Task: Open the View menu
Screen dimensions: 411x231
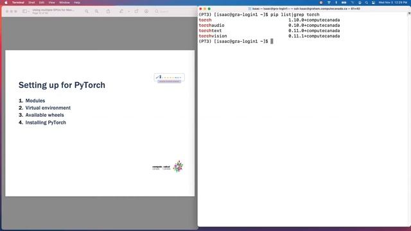Action: point(51,3)
